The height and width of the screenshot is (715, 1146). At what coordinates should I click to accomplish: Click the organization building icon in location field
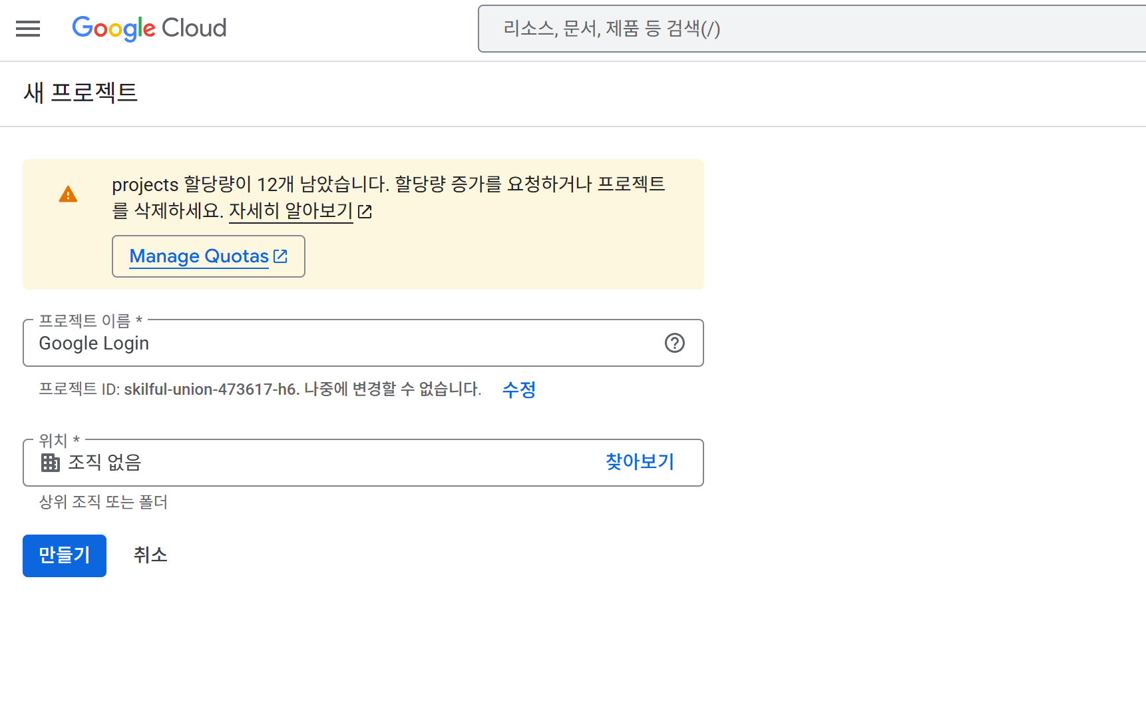pos(49,463)
